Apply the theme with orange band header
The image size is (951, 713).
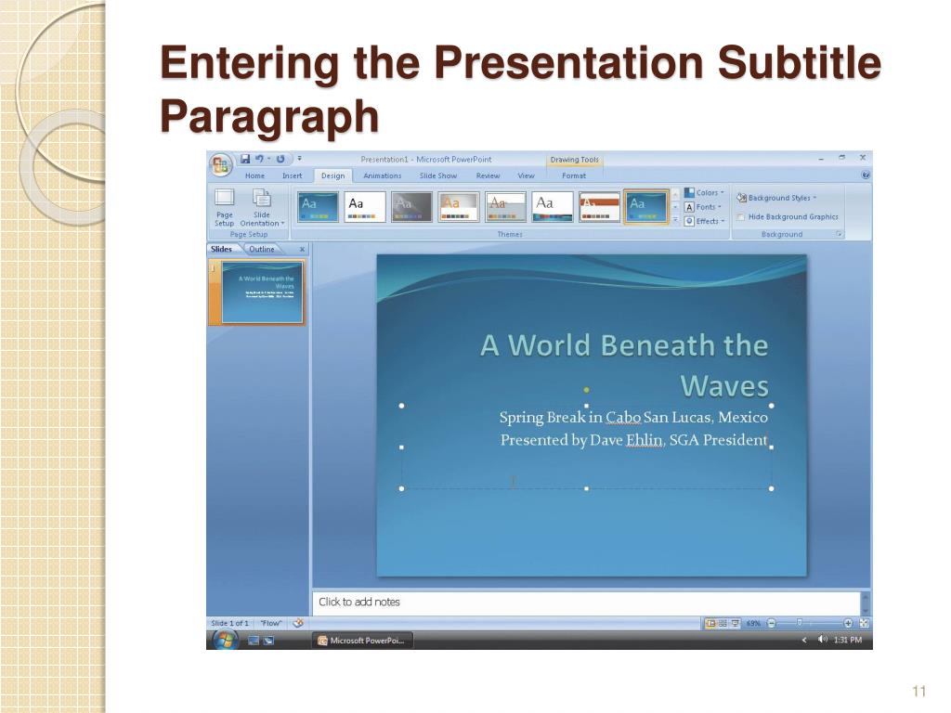[599, 207]
